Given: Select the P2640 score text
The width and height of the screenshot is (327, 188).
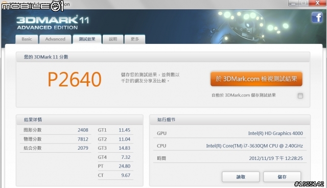Looking at the screenshot, I should 75,79.
